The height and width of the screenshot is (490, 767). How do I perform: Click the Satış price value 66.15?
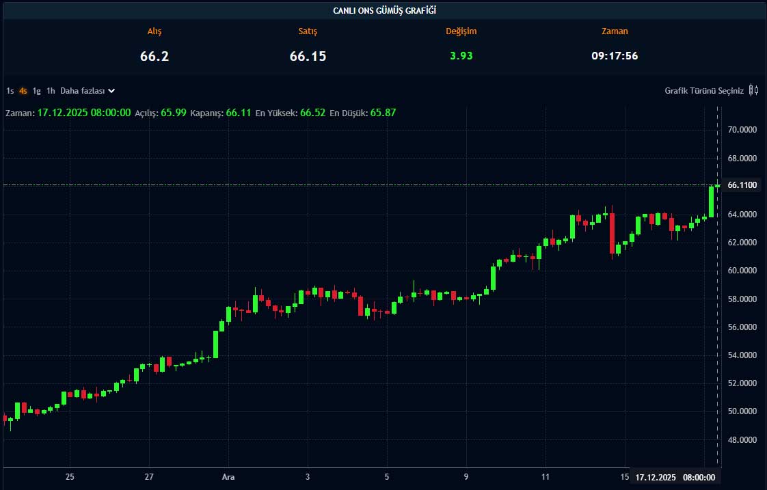point(308,56)
